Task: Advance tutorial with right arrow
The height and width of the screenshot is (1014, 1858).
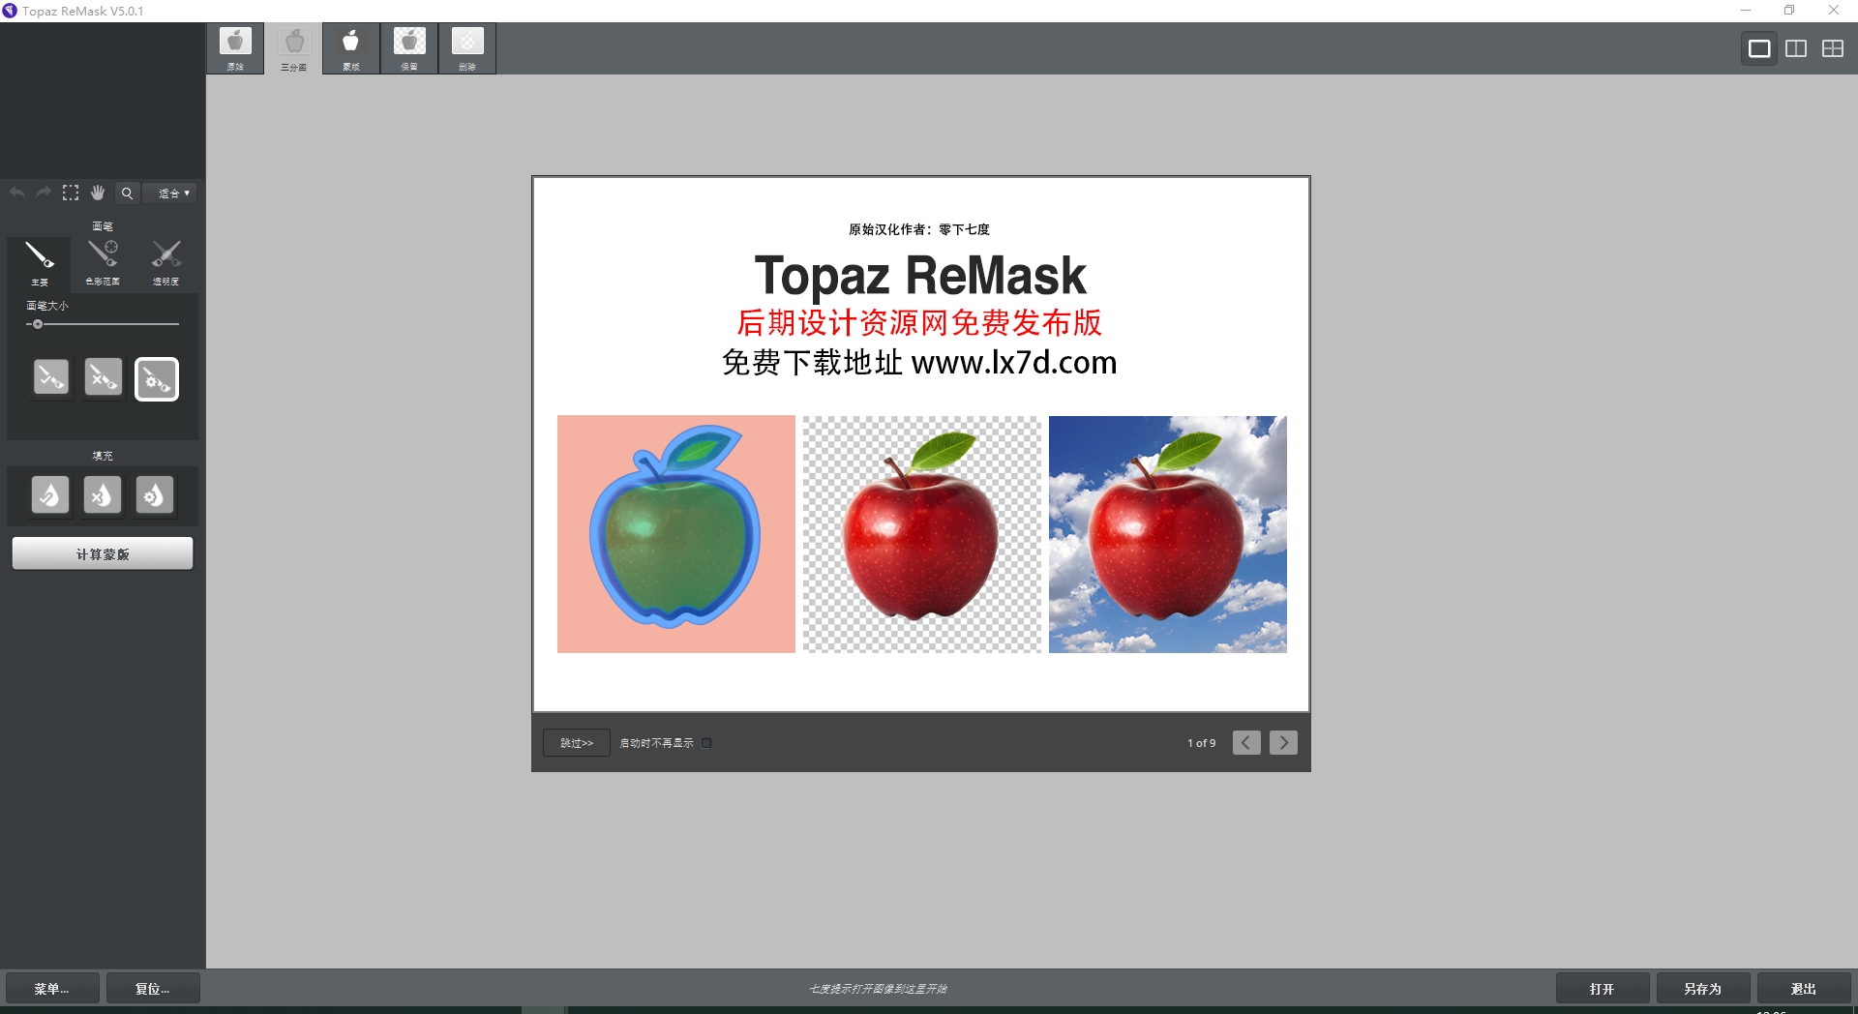Action: coord(1283,742)
